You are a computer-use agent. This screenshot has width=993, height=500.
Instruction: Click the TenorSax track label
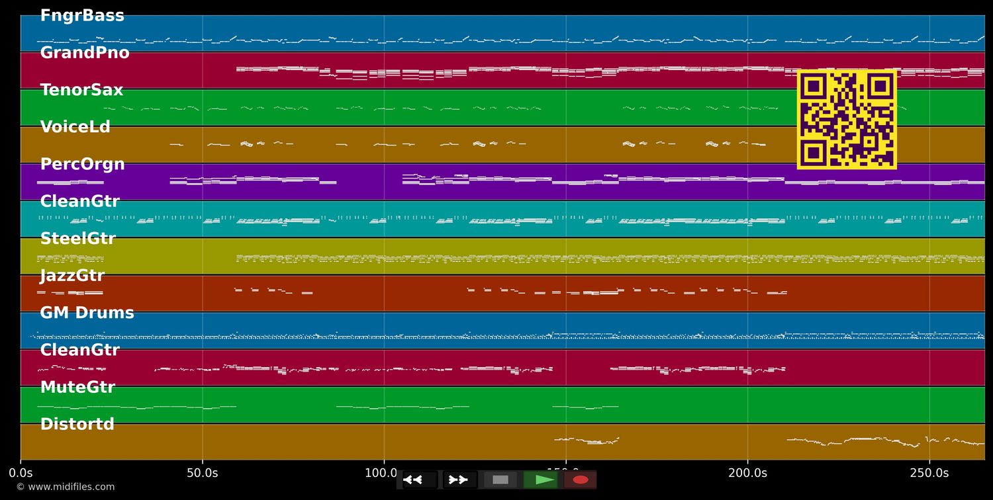point(81,90)
